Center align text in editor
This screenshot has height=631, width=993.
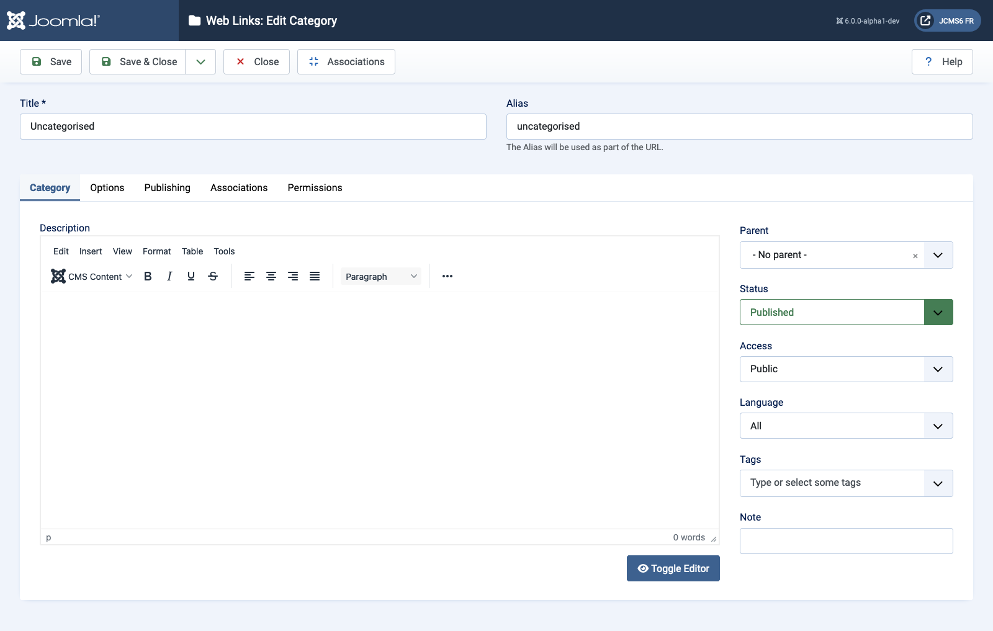[x=271, y=276]
